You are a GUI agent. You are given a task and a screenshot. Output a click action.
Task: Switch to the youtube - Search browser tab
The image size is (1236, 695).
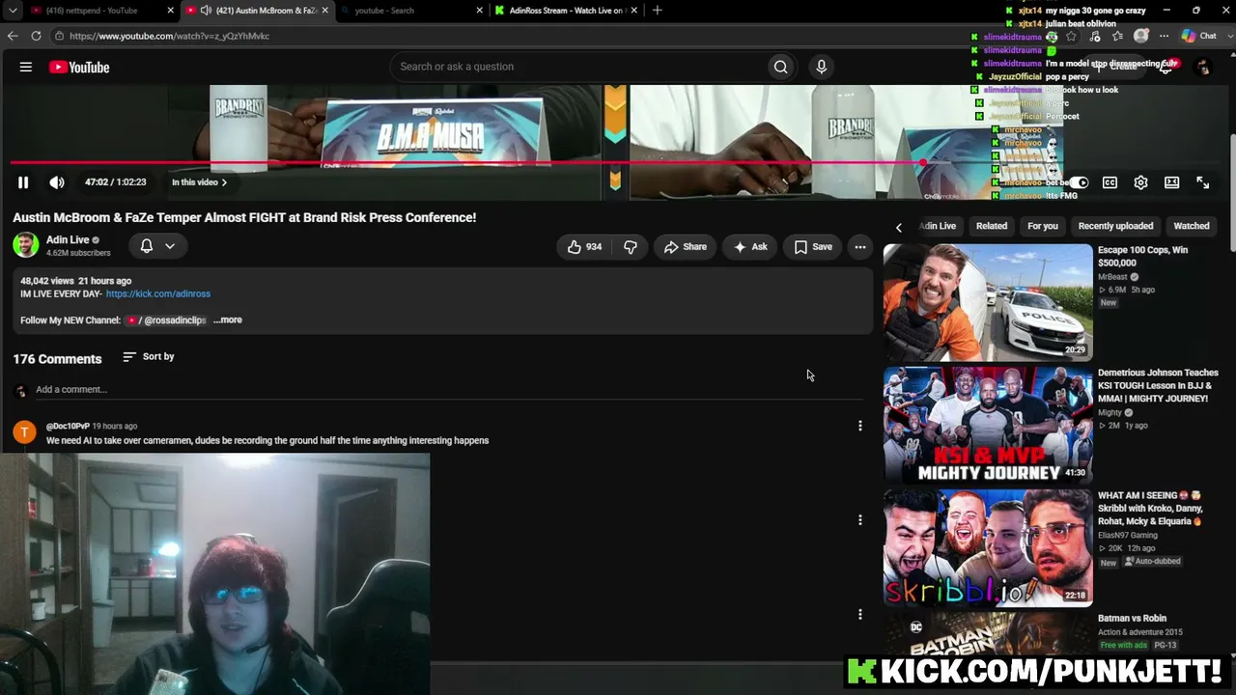pos(384,11)
